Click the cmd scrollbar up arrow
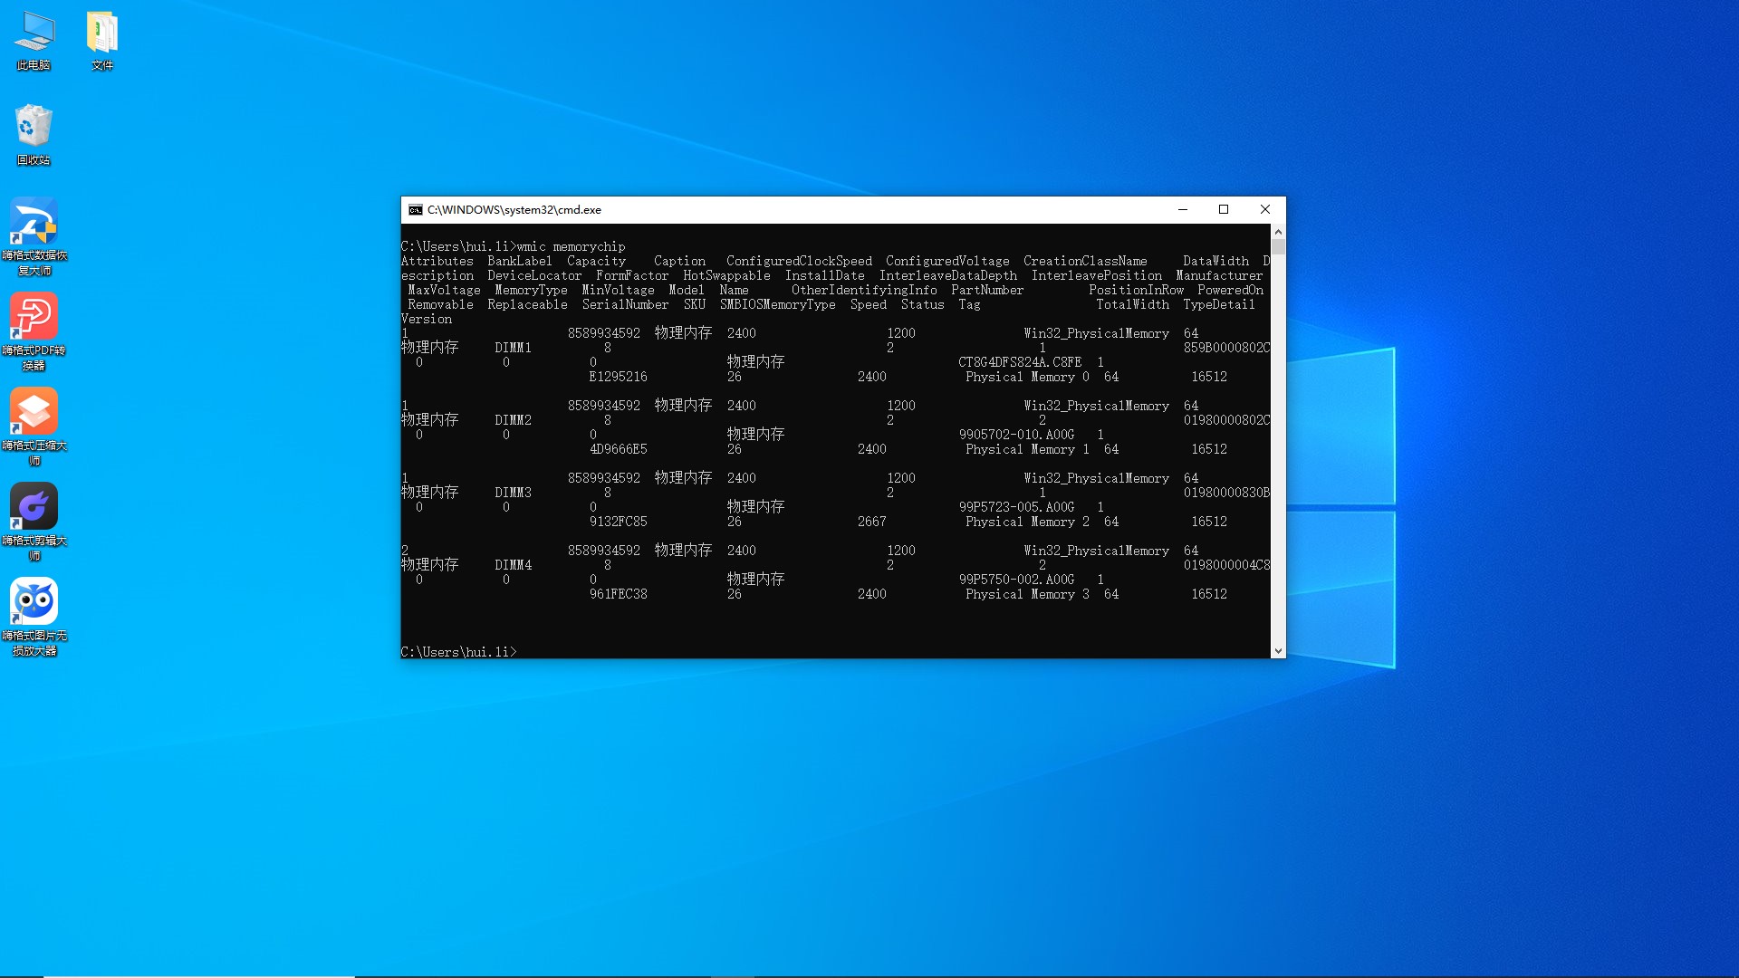This screenshot has height=978, width=1739. coord(1278,232)
